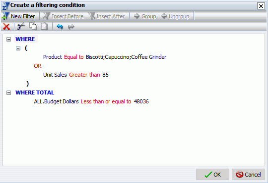This screenshot has height=183, width=268.
Task: Click Insert Before in the toolbar
Action: [x=63, y=16]
